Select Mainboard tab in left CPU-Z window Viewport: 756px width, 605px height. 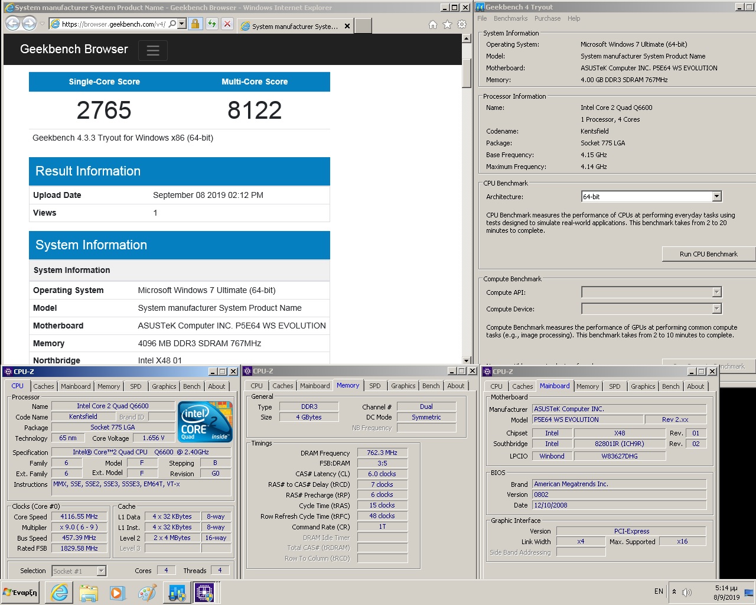coord(76,386)
